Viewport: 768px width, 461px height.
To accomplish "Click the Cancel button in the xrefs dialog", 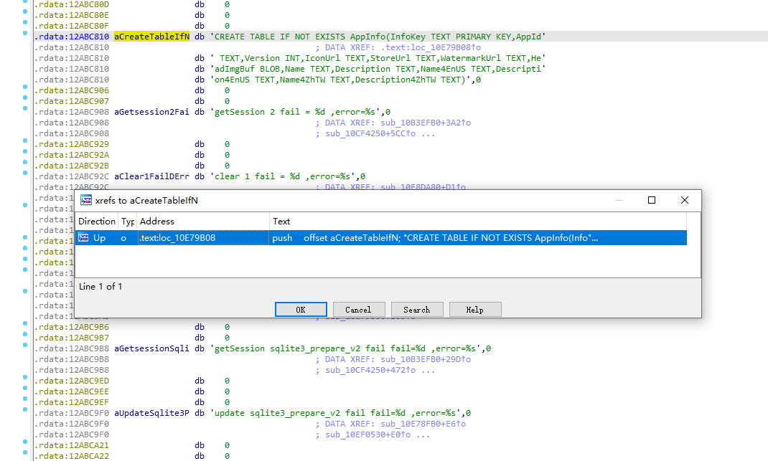I will 359,309.
